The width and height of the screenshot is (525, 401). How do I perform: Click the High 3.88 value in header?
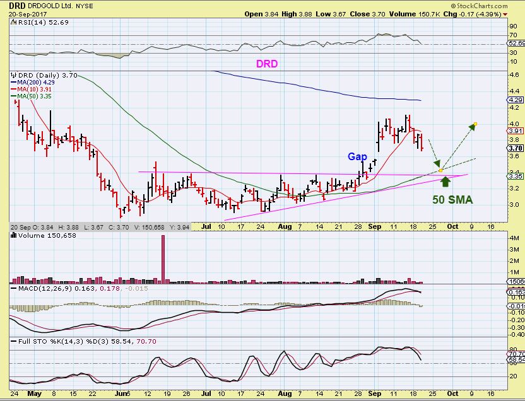297,14
